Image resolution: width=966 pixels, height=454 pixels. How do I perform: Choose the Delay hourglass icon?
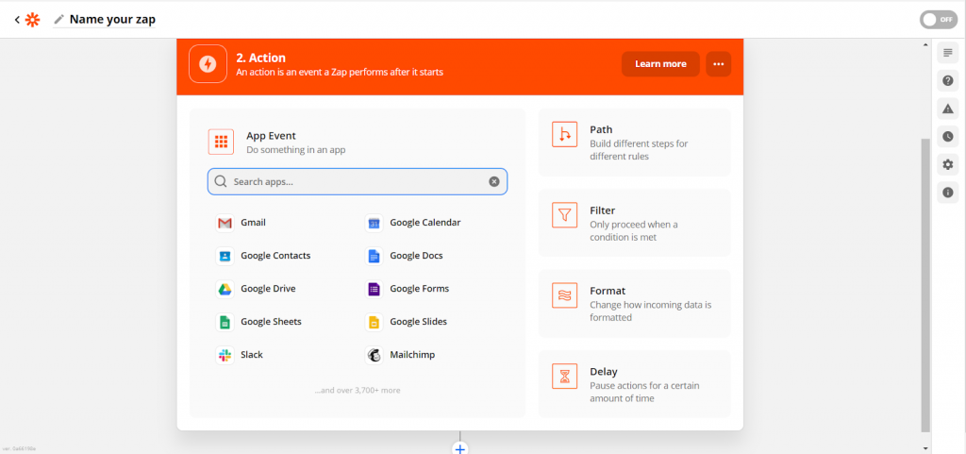(564, 377)
